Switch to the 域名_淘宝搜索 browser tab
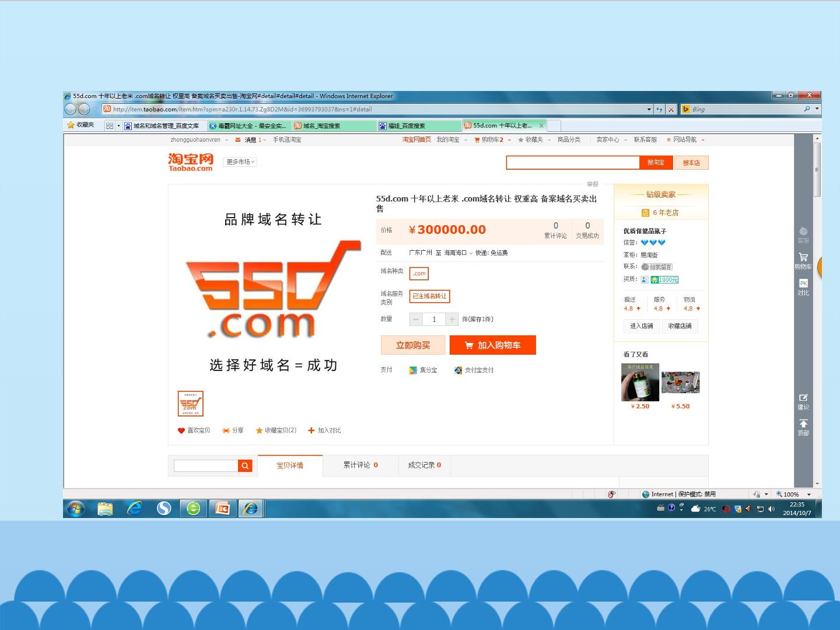This screenshot has height=630, width=840. tap(333, 125)
